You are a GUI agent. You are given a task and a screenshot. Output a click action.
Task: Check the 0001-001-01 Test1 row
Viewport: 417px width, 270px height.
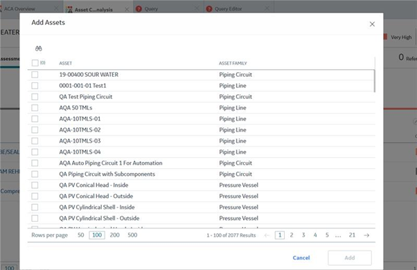coord(35,86)
